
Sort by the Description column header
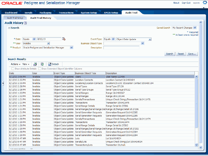coord(150,73)
